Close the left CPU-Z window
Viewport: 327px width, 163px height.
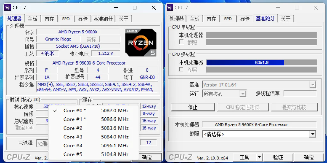coord(154,8)
